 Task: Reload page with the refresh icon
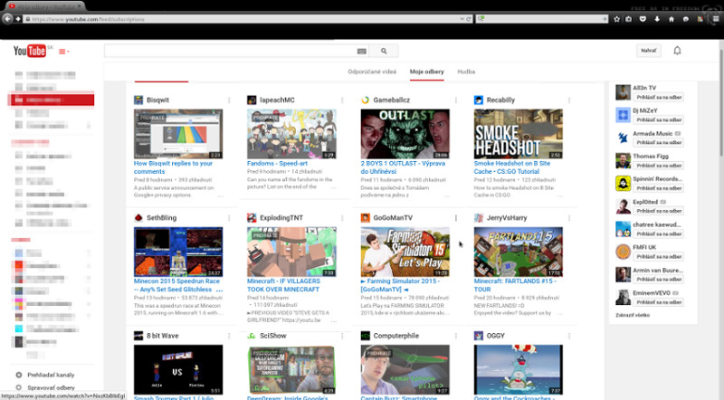coord(469,19)
